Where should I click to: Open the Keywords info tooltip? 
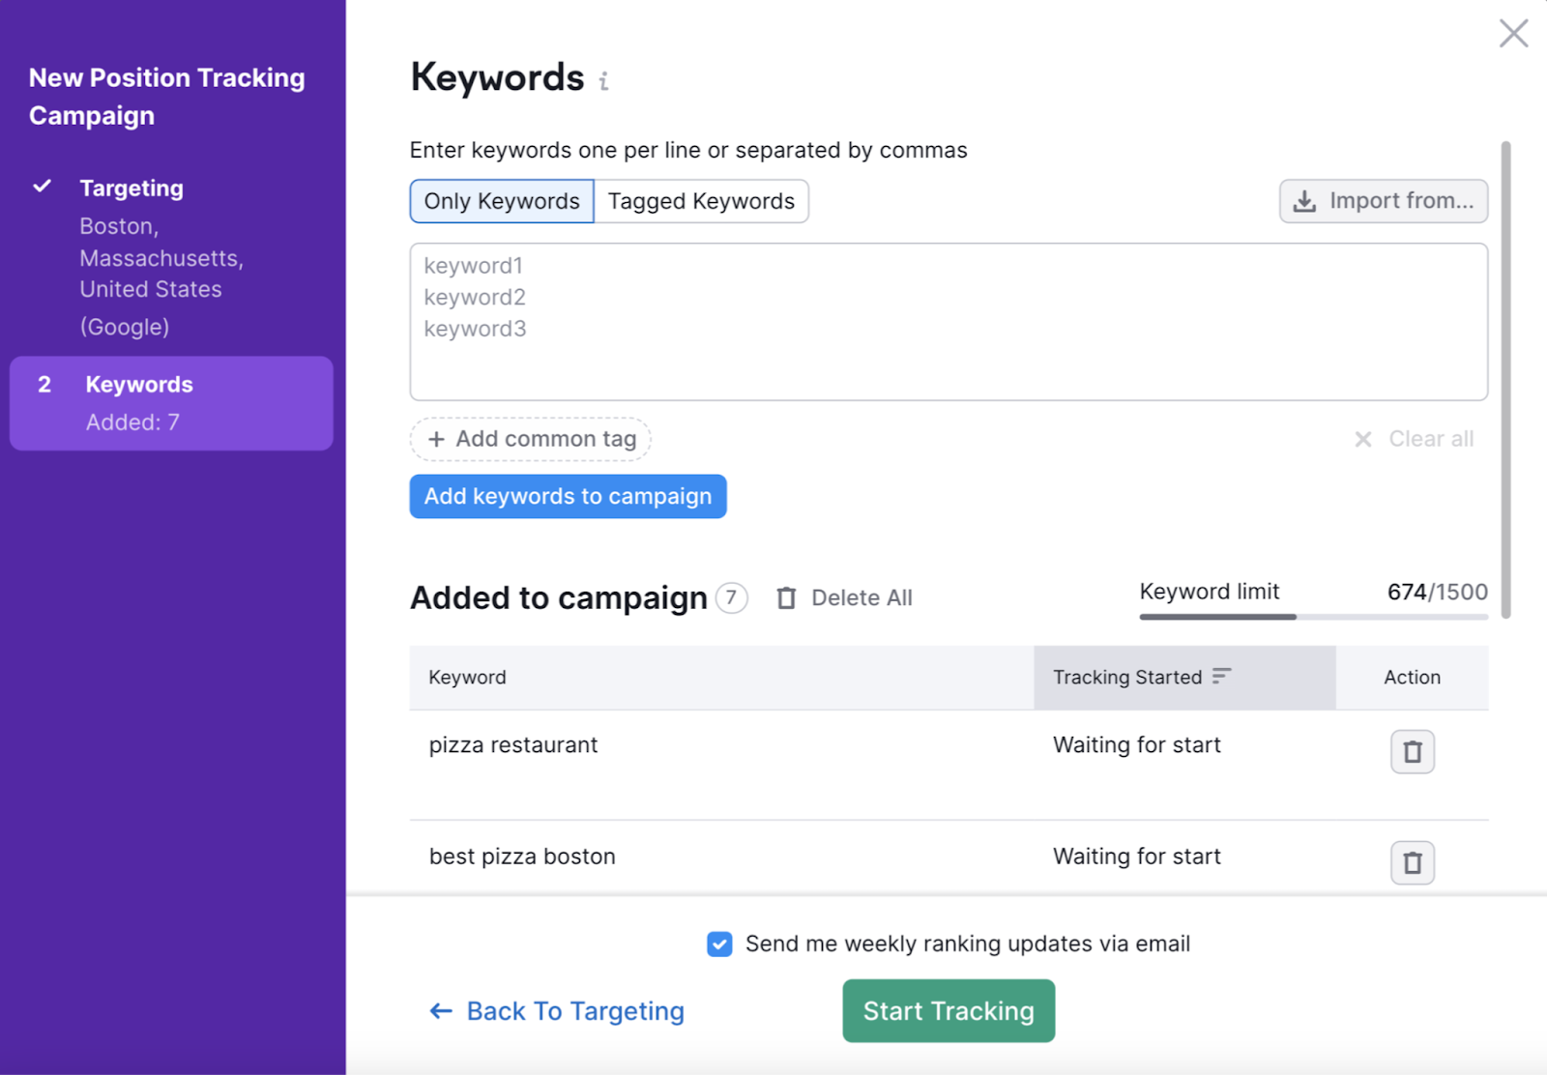pos(604,82)
